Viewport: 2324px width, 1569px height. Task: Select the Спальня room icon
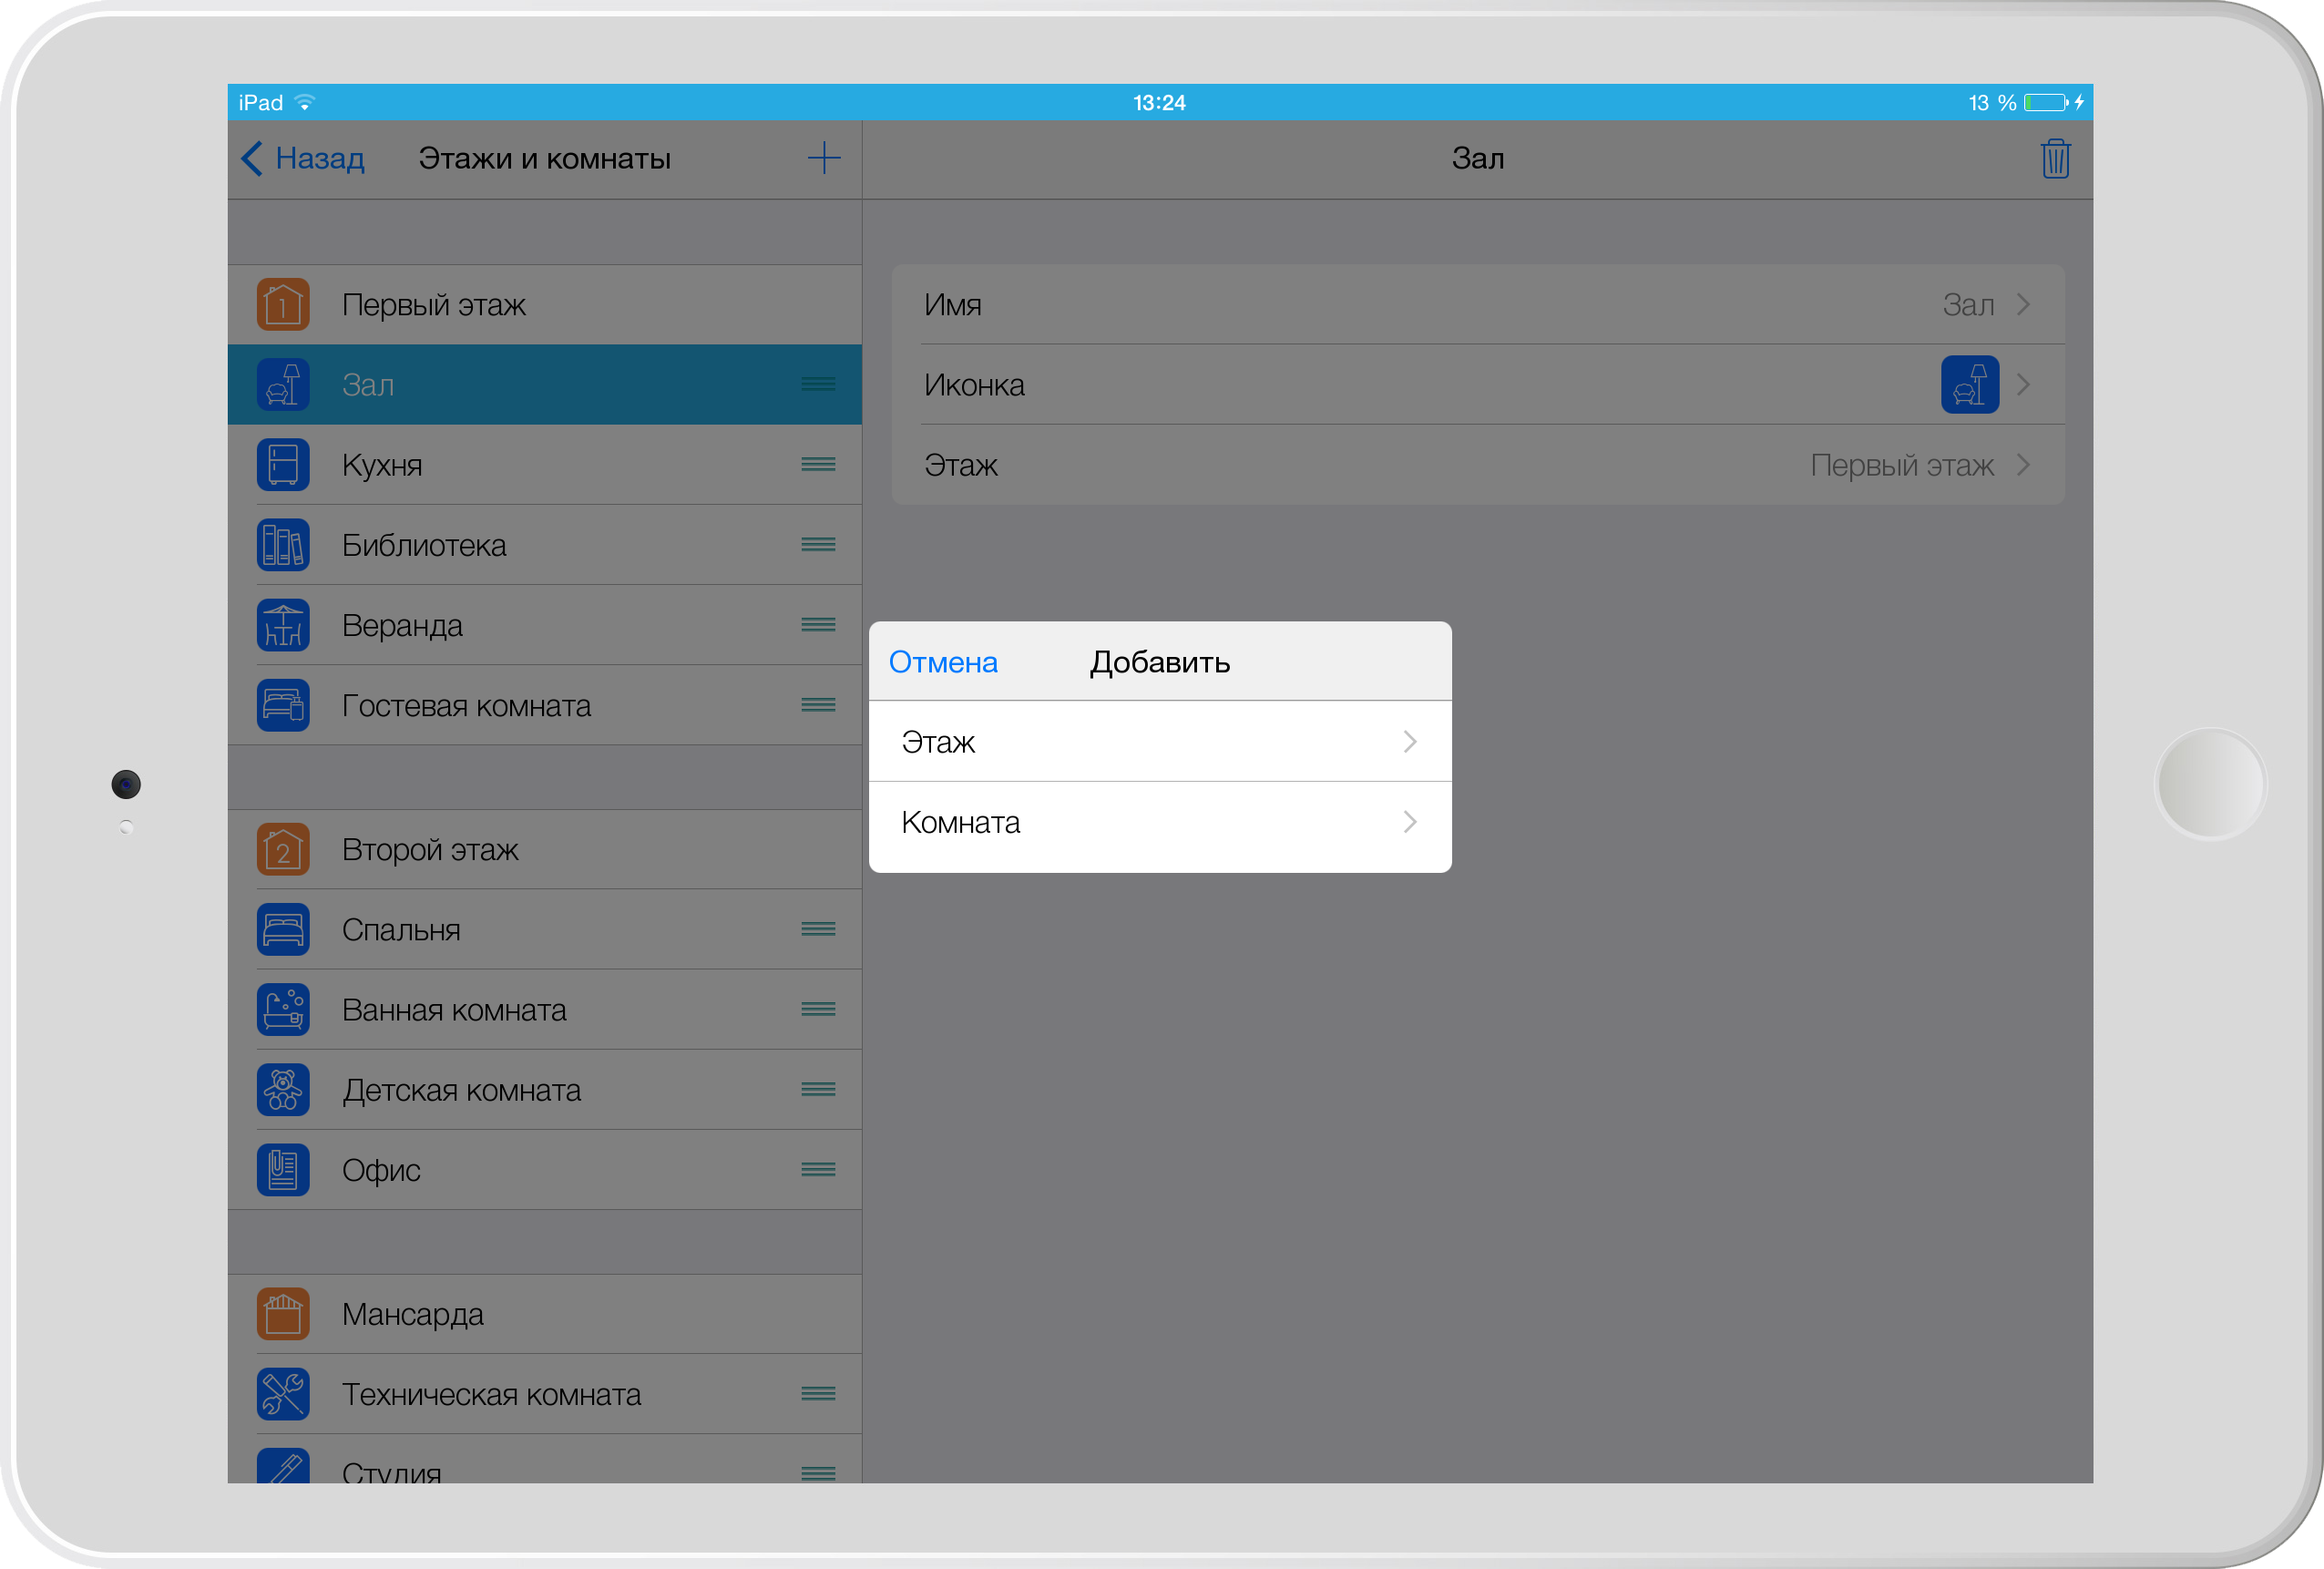coord(285,928)
